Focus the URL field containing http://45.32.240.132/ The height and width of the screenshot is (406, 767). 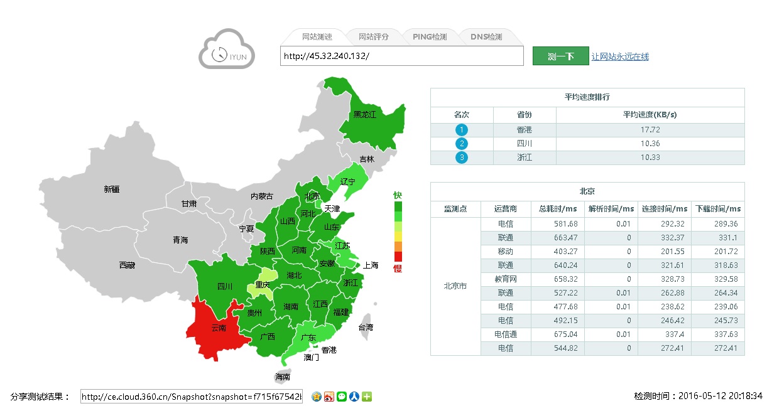click(x=402, y=56)
